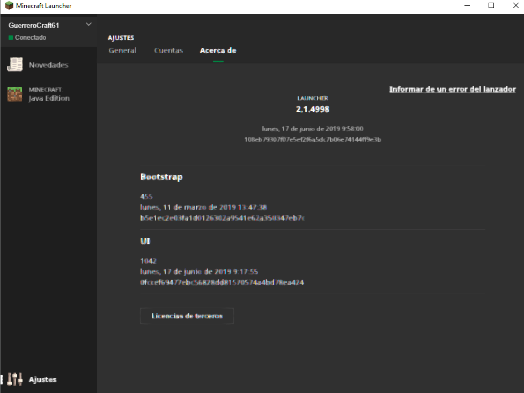This screenshot has width=524, height=393.
Task: Click the launcher version 2.1.4998
Action: point(313,109)
